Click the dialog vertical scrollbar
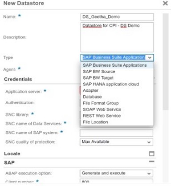The image size is (171, 186). [166, 61]
